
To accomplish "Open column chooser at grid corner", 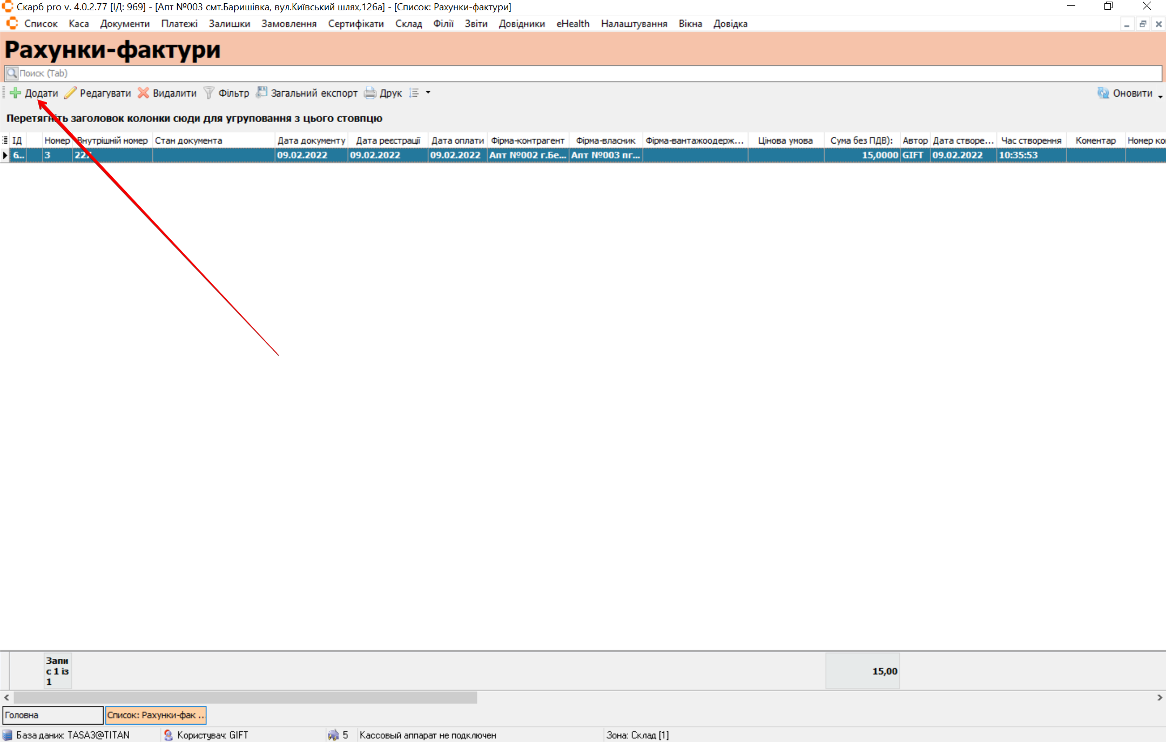I will click(5, 140).
